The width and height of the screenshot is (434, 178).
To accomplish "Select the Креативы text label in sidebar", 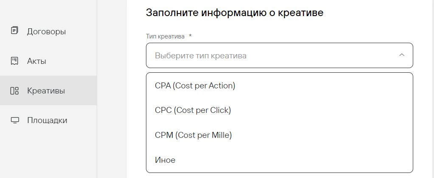I will [46, 90].
